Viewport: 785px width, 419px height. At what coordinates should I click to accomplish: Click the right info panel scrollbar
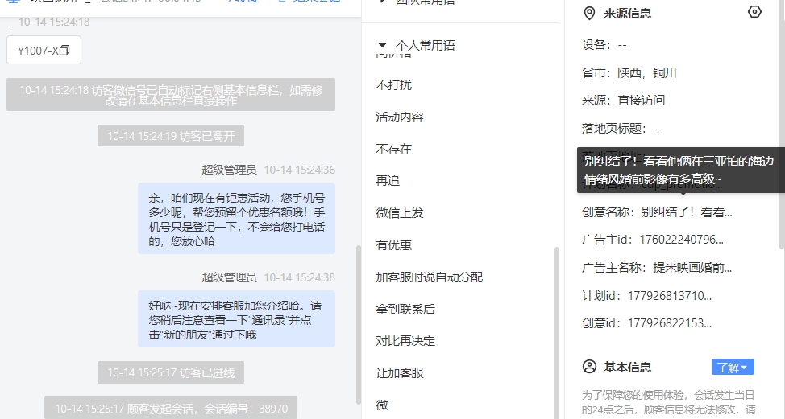tap(782, 125)
